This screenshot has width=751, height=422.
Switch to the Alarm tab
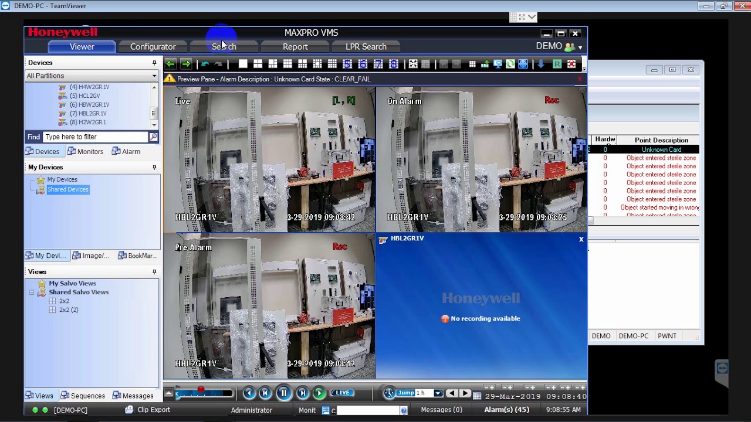pyautogui.click(x=126, y=151)
